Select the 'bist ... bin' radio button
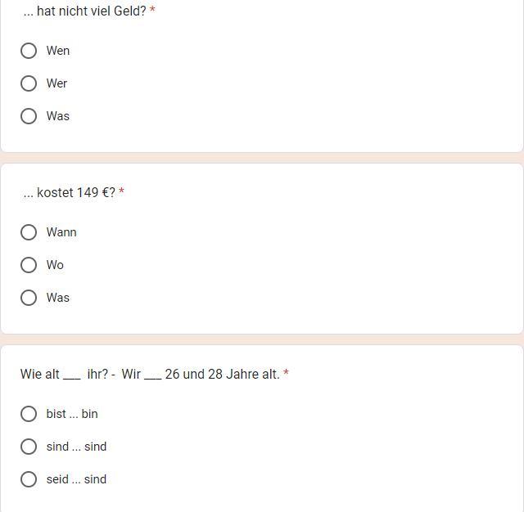The image size is (524, 512). pyautogui.click(x=29, y=414)
